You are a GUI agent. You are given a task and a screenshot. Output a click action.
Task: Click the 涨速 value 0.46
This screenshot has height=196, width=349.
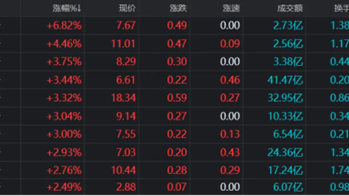(x=230, y=80)
